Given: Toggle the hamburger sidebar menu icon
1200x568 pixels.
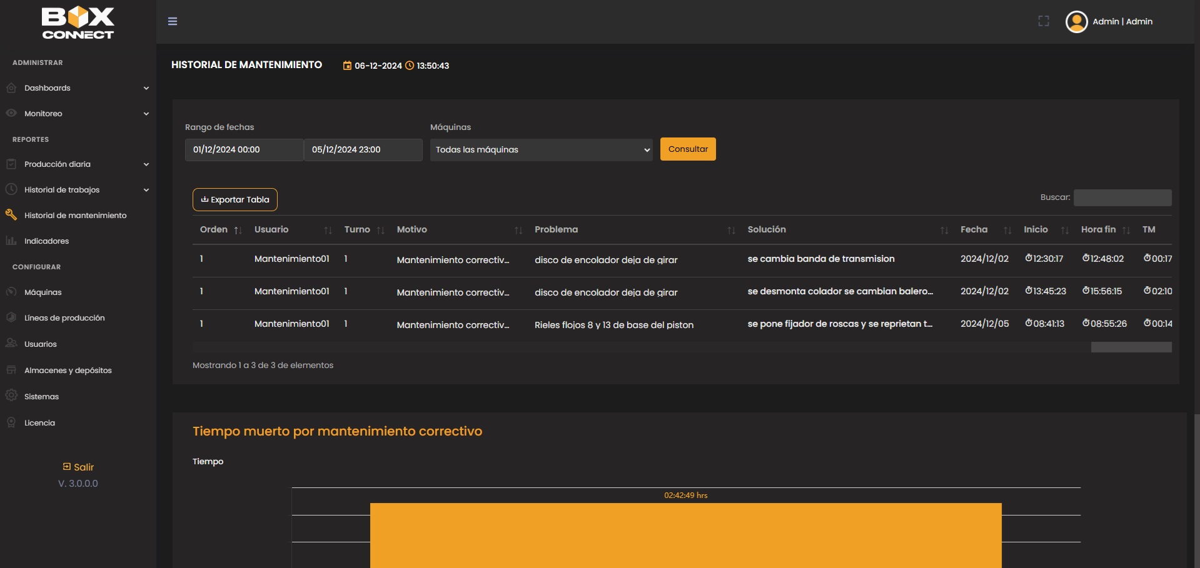Looking at the screenshot, I should click(x=173, y=21).
